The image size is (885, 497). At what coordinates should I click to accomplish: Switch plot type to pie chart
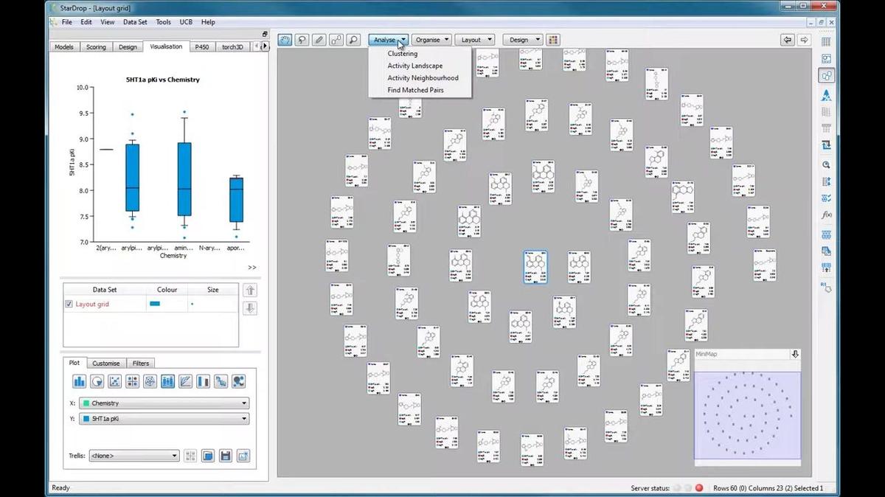tap(96, 381)
